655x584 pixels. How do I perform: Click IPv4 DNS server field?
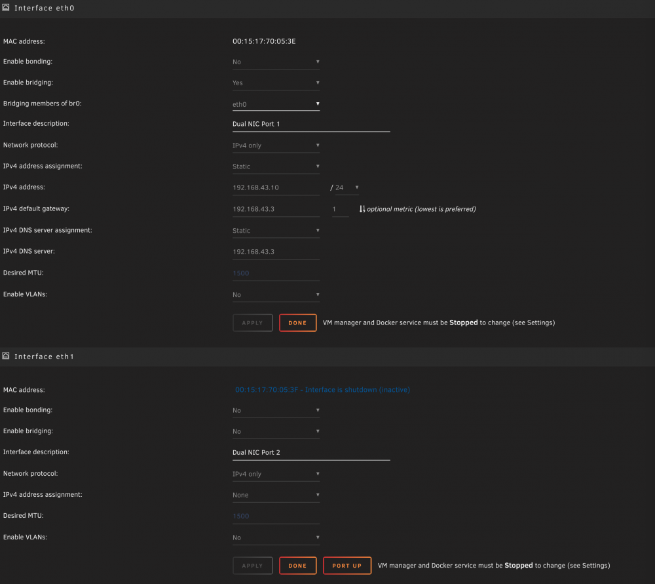(x=276, y=252)
